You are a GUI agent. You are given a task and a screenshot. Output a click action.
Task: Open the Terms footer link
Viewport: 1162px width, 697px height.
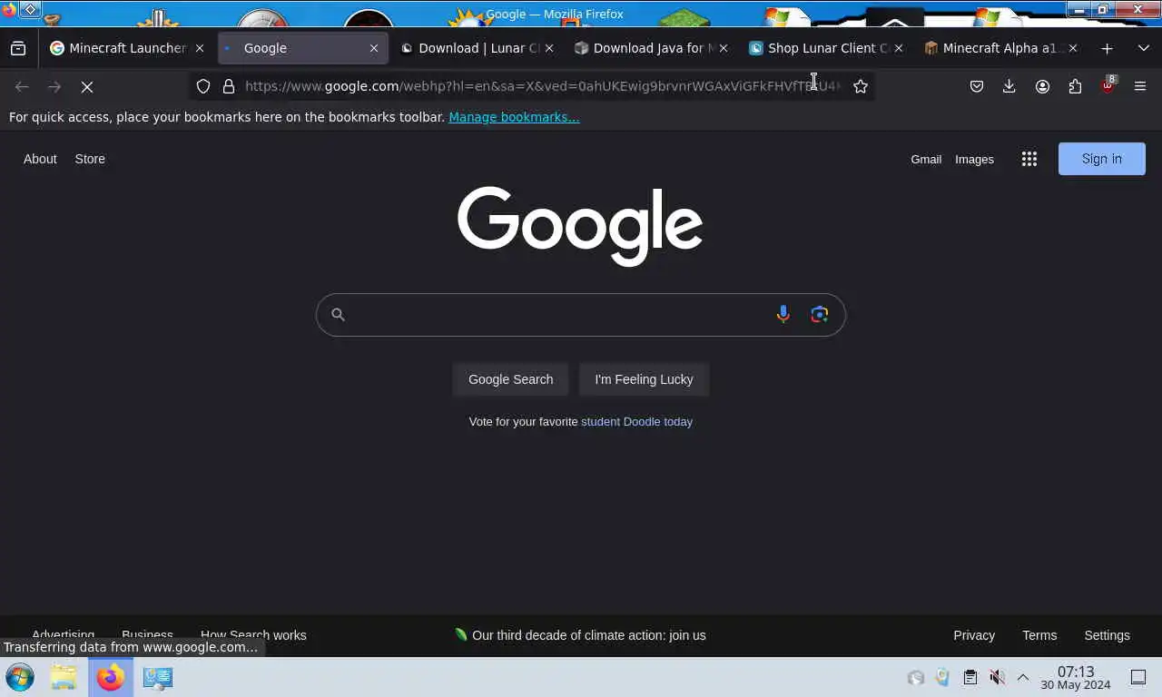pyautogui.click(x=1039, y=635)
